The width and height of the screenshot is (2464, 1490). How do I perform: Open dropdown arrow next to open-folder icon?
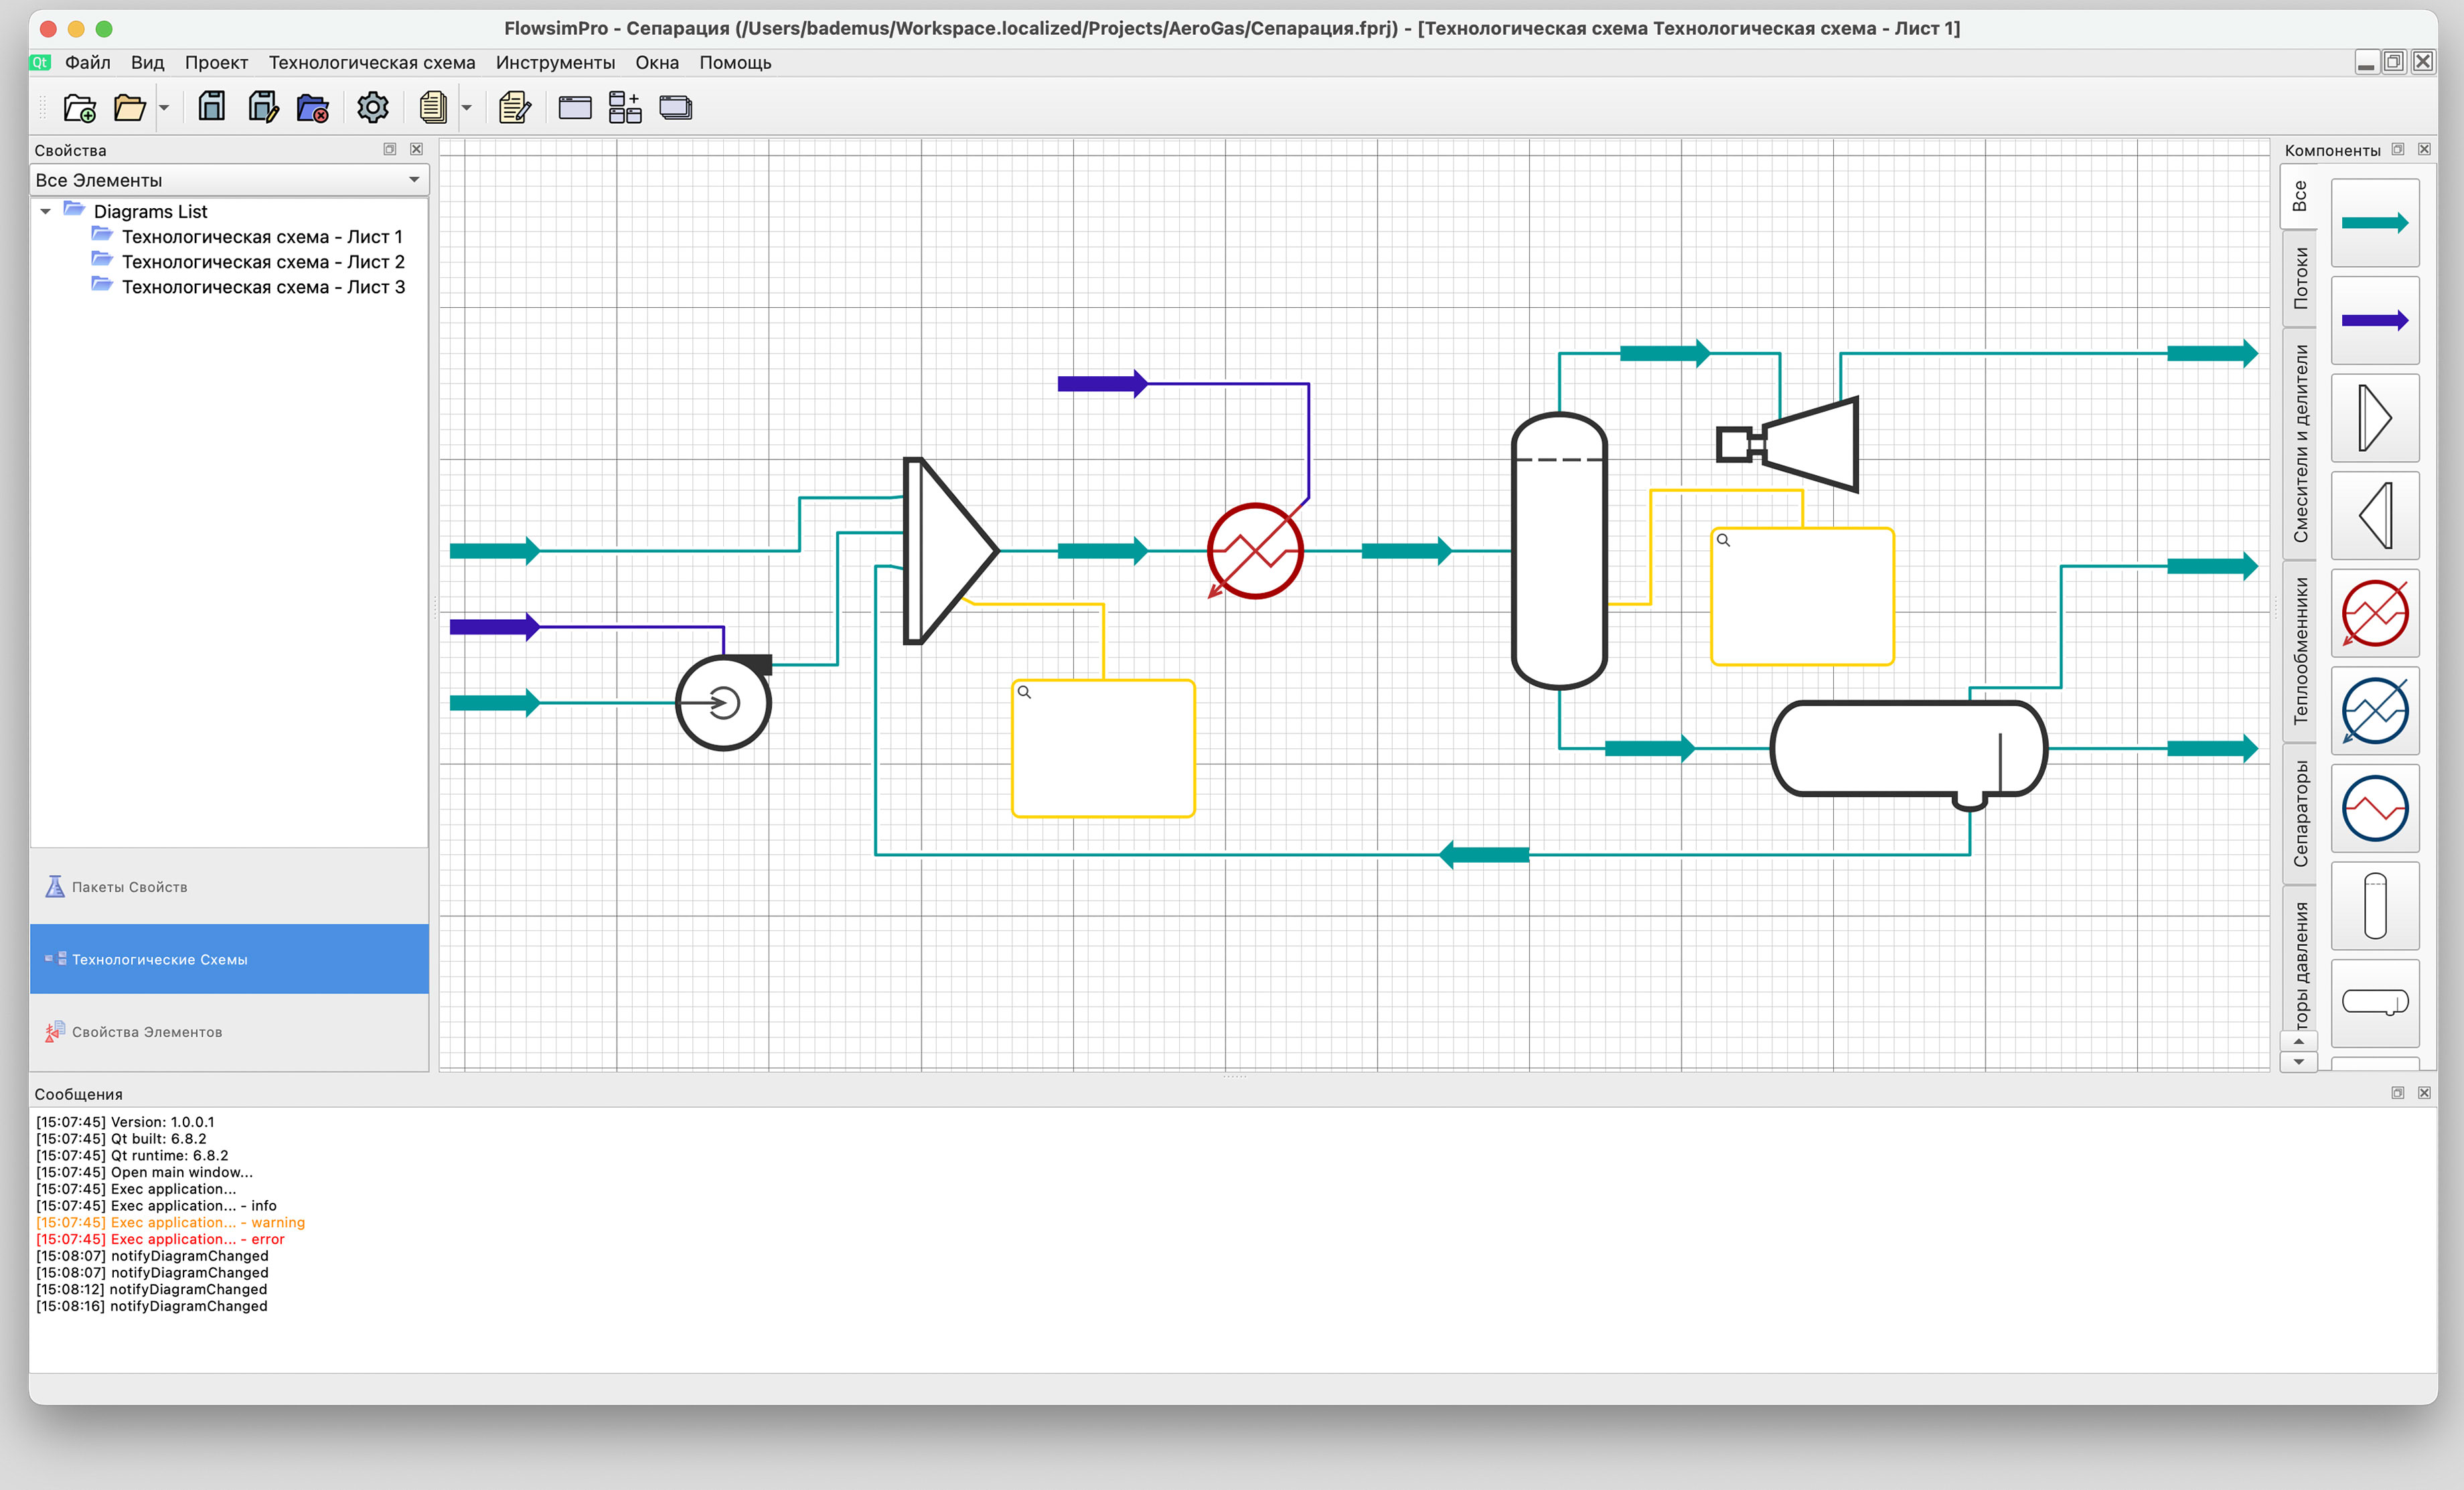tap(165, 108)
